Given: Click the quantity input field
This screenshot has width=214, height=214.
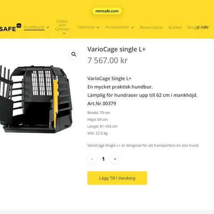Looking at the screenshot, I should [103, 159].
